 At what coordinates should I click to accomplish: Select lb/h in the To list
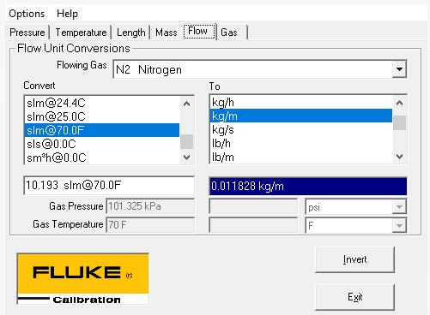coord(301,143)
